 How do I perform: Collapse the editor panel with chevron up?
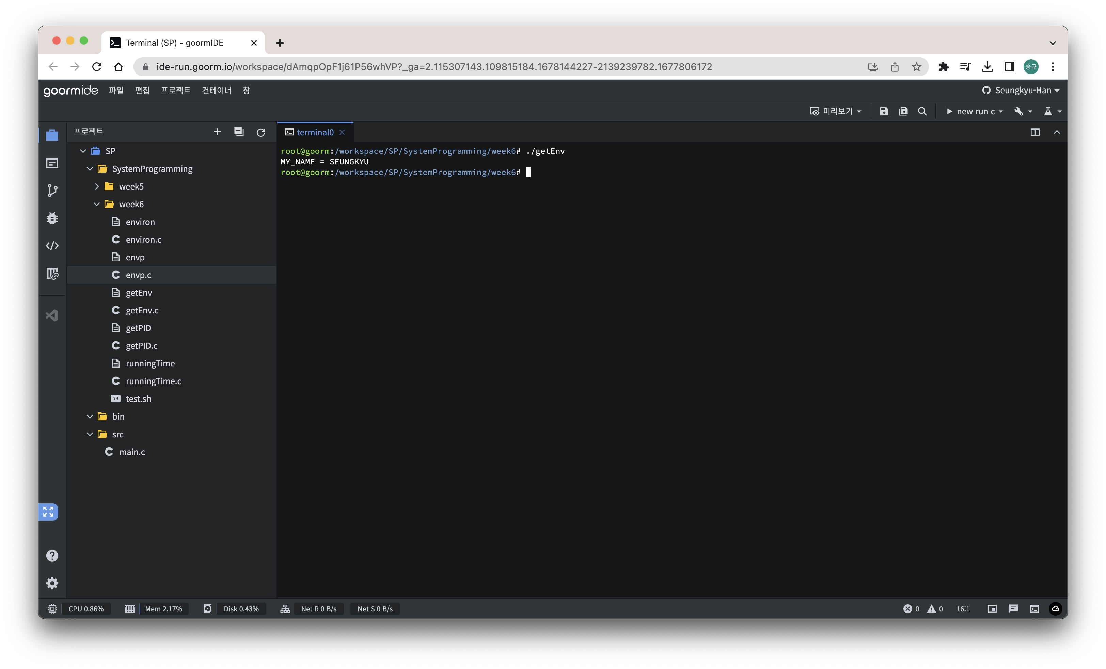coord(1057,132)
